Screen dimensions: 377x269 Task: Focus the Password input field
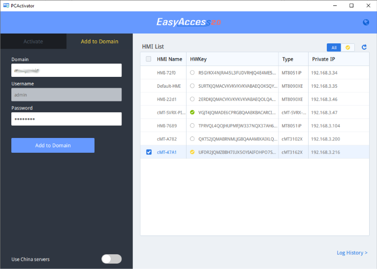66,119
